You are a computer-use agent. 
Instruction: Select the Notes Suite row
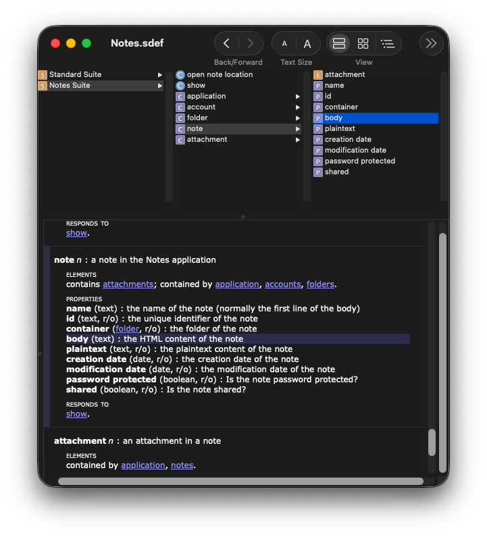coord(101,86)
